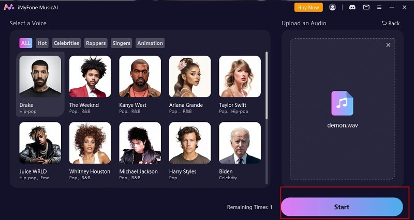This screenshot has width=414, height=220.
Task: Switch to the Rappers tab
Action: coord(96,43)
